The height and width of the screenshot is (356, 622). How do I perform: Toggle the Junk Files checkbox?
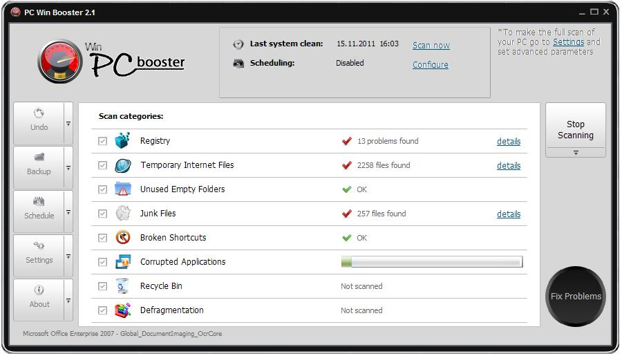click(103, 214)
